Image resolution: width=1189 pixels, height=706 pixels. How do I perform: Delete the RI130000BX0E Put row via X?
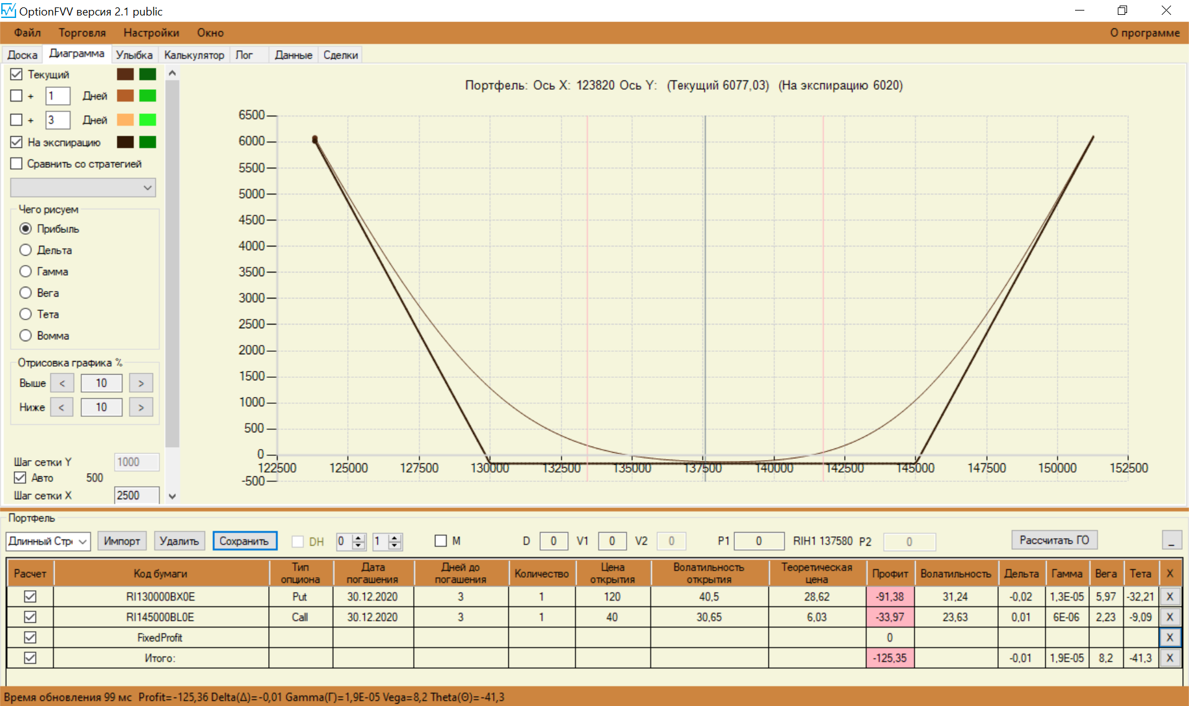click(1169, 597)
